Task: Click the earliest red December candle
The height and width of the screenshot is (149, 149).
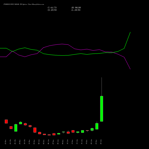Action: [6, 121]
